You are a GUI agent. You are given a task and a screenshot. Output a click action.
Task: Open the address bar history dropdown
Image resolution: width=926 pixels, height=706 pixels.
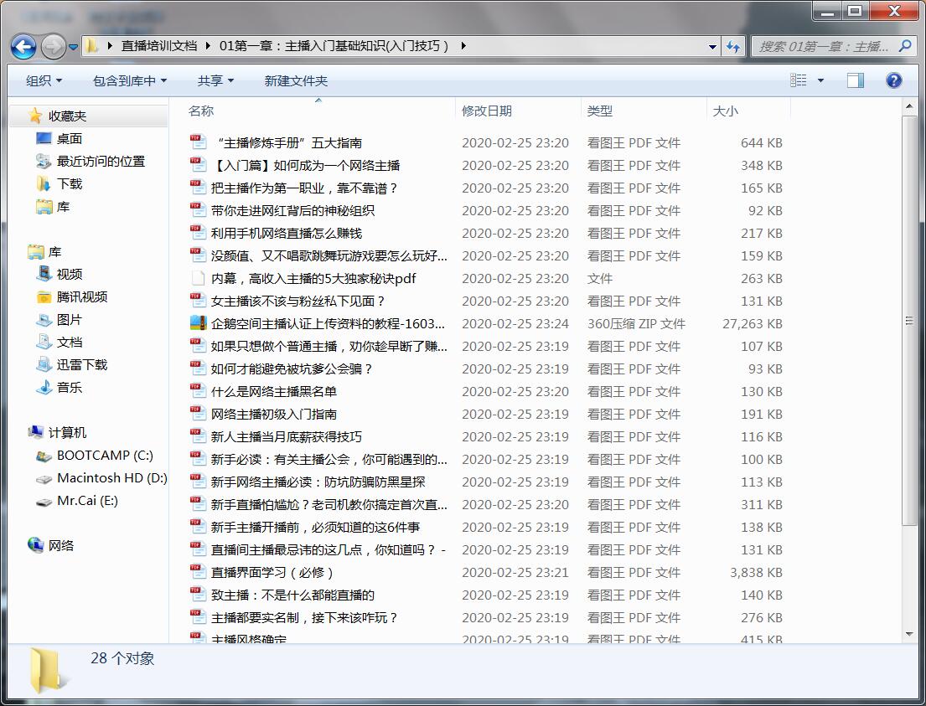[x=711, y=47]
